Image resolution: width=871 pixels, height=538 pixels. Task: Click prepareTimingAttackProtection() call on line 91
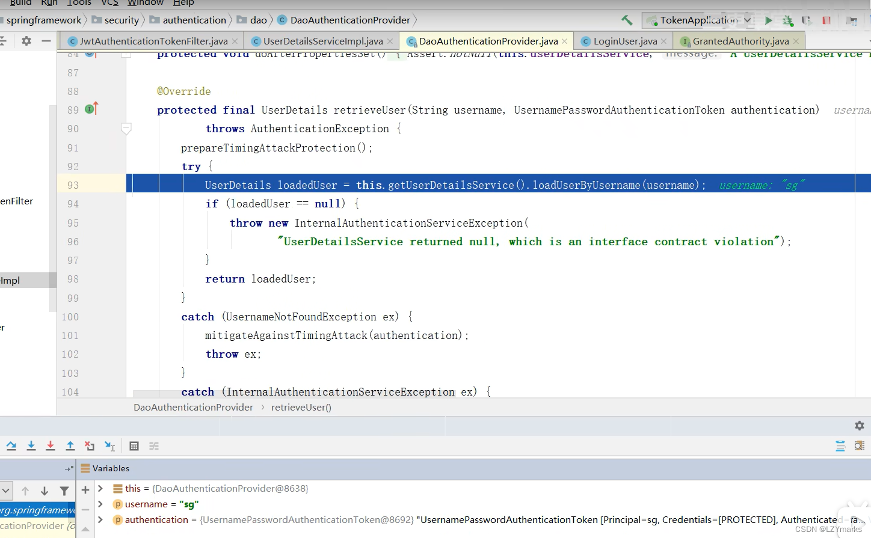(x=277, y=148)
